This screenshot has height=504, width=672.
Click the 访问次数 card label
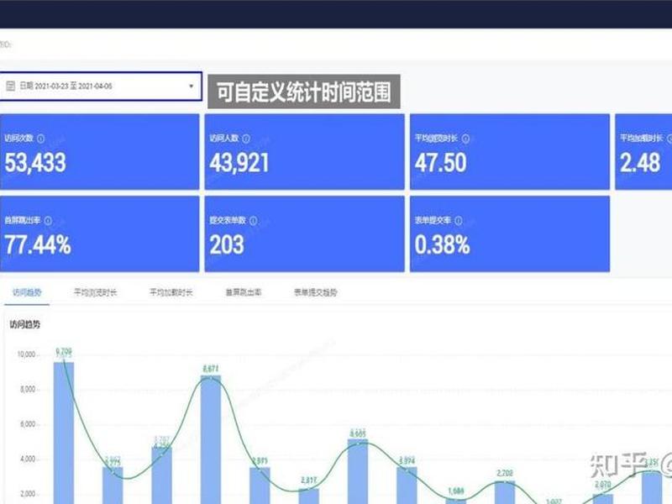point(18,138)
